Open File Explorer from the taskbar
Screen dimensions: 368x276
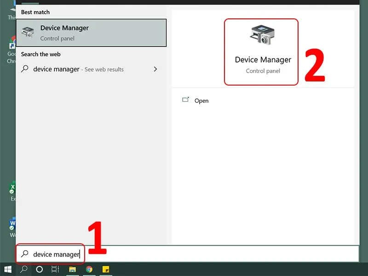click(74, 270)
